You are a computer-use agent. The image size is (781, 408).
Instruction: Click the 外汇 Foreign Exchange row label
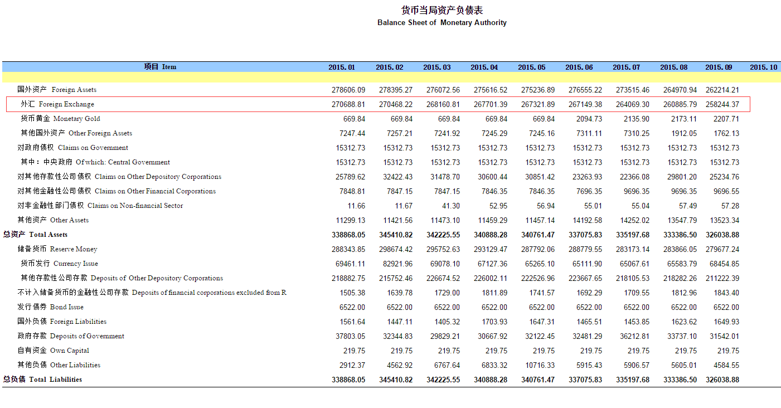click(57, 104)
